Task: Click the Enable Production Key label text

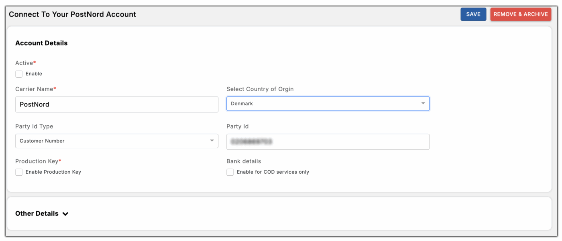Action: tap(53, 172)
